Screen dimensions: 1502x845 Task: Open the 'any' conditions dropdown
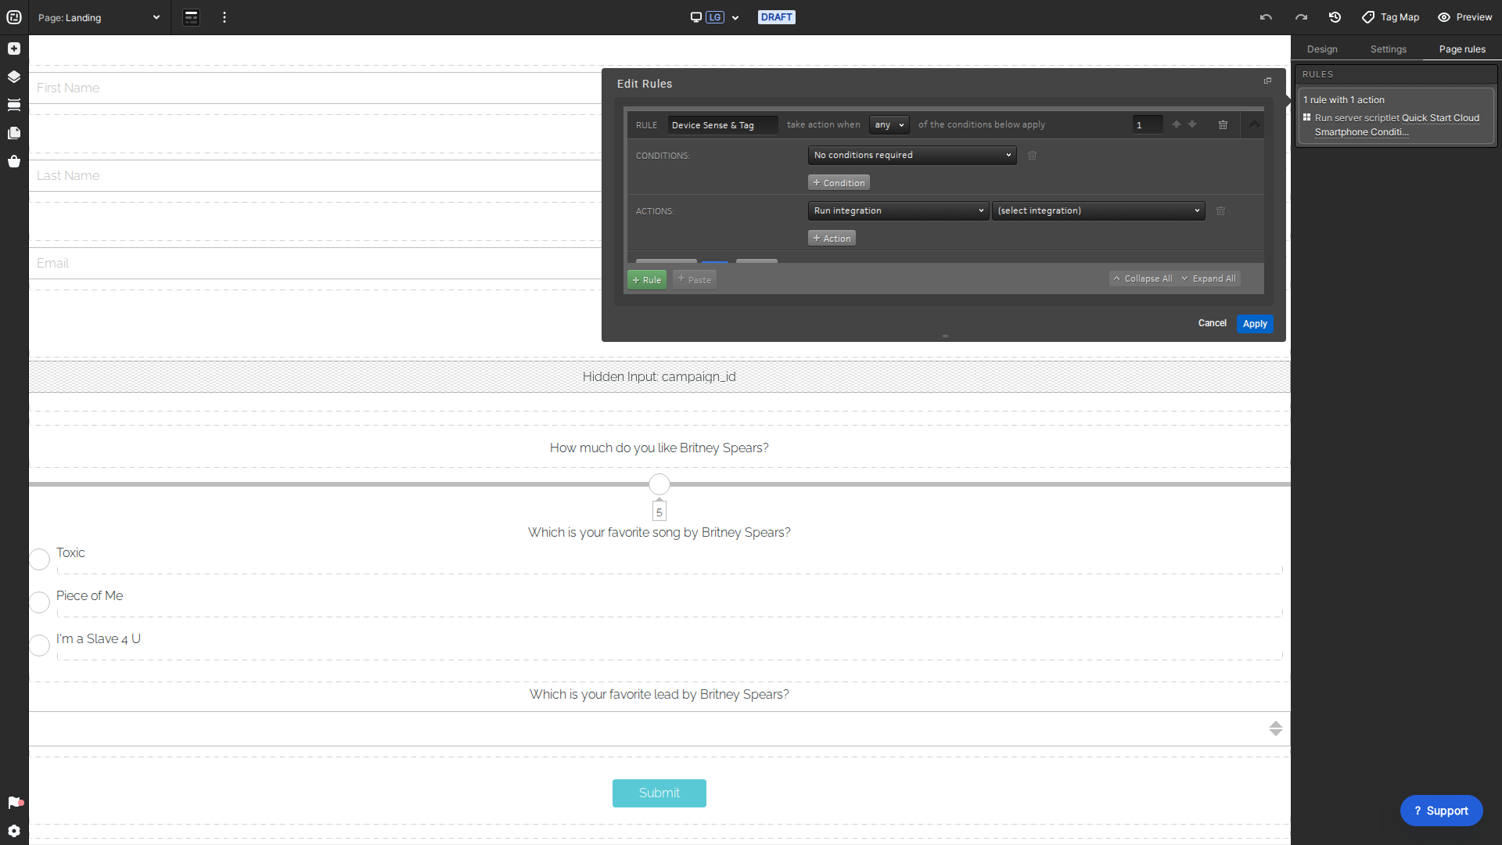pyautogui.click(x=889, y=124)
